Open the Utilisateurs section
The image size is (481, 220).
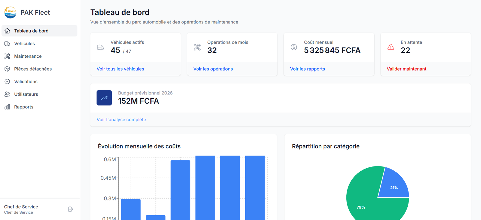click(x=26, y=94)
